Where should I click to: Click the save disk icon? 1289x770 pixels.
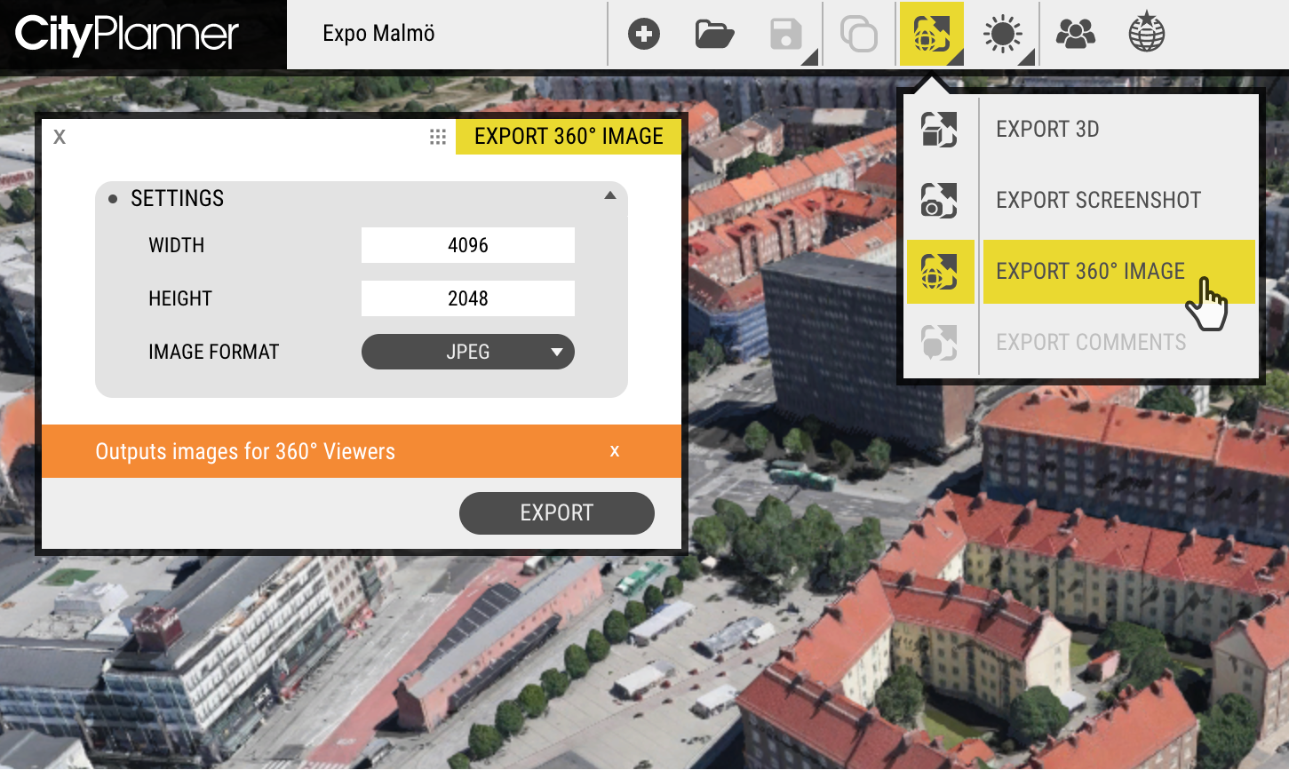[x=786, y=35]
